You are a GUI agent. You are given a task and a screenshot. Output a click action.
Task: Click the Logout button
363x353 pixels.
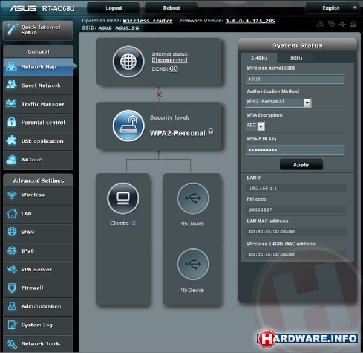pyautogui.click(x=114, y=8)
